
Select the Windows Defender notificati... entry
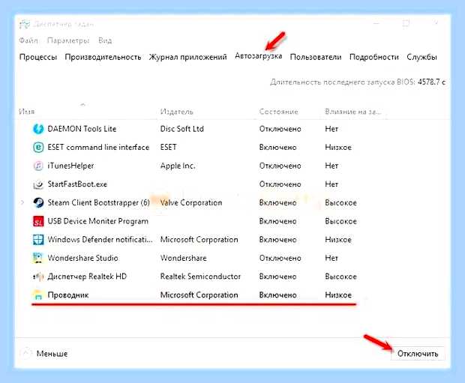[x=100, y=240]
